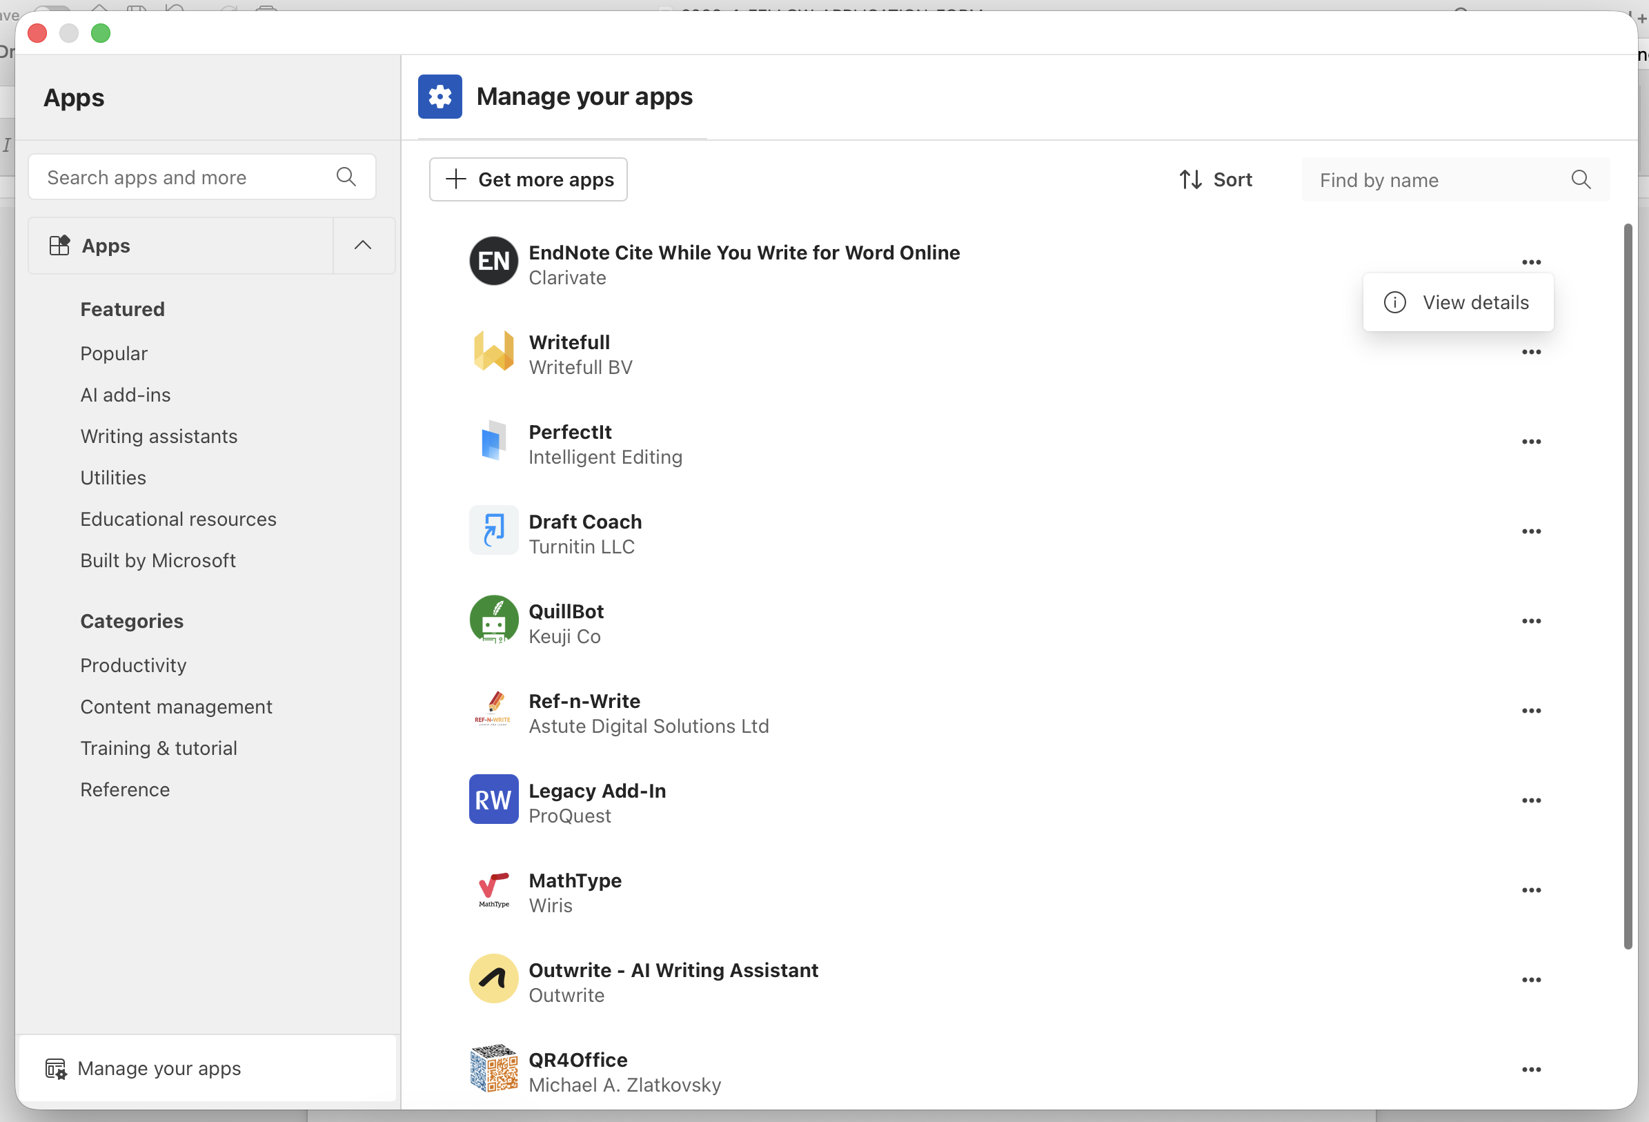
Task: Open the Writefull app title
Action: 569,342
